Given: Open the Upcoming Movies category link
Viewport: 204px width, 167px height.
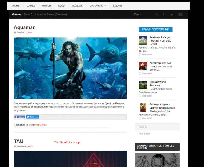Looking at the screenshot, I should pyautogui.click(x=38, y=125).
